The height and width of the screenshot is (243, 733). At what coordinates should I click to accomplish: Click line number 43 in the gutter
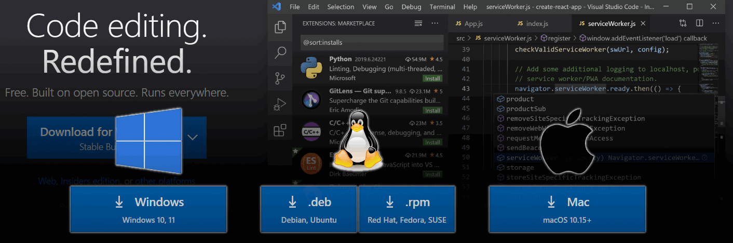(x=465, y=89)
